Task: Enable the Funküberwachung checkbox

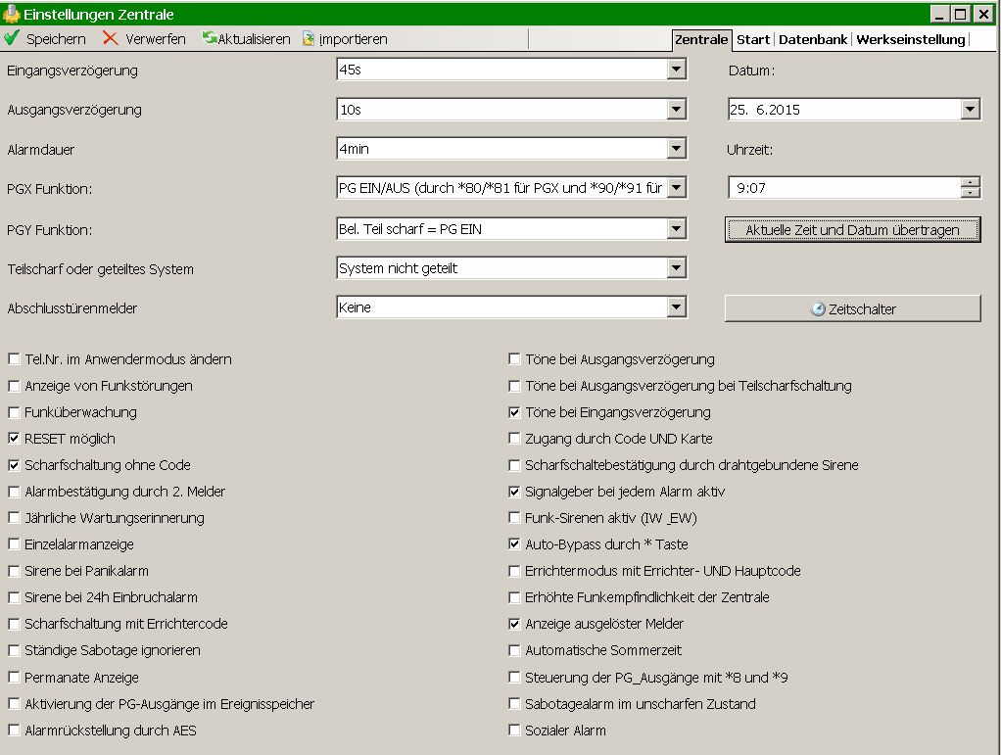Action: [x=15, y=412]
